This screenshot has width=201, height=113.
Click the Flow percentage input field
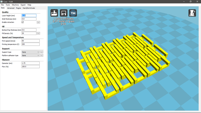(x=30, y=67)
